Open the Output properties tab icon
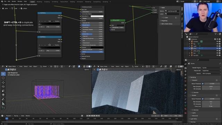Viewport: 222px width, 125px height. coord(186,72)
